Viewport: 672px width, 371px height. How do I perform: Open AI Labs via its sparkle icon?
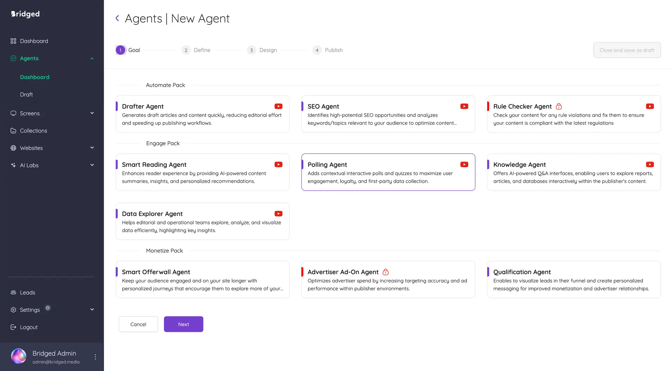click(13, 165)
